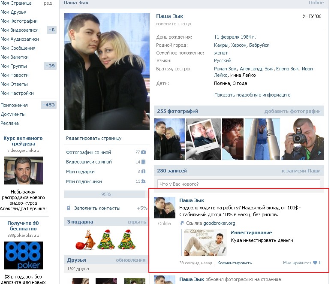Click the Что у Вас нового? post field
This screenshot has height=284, width=331.
point(238,184)
